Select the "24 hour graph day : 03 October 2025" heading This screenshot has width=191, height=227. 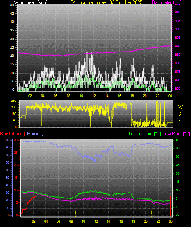107,2
